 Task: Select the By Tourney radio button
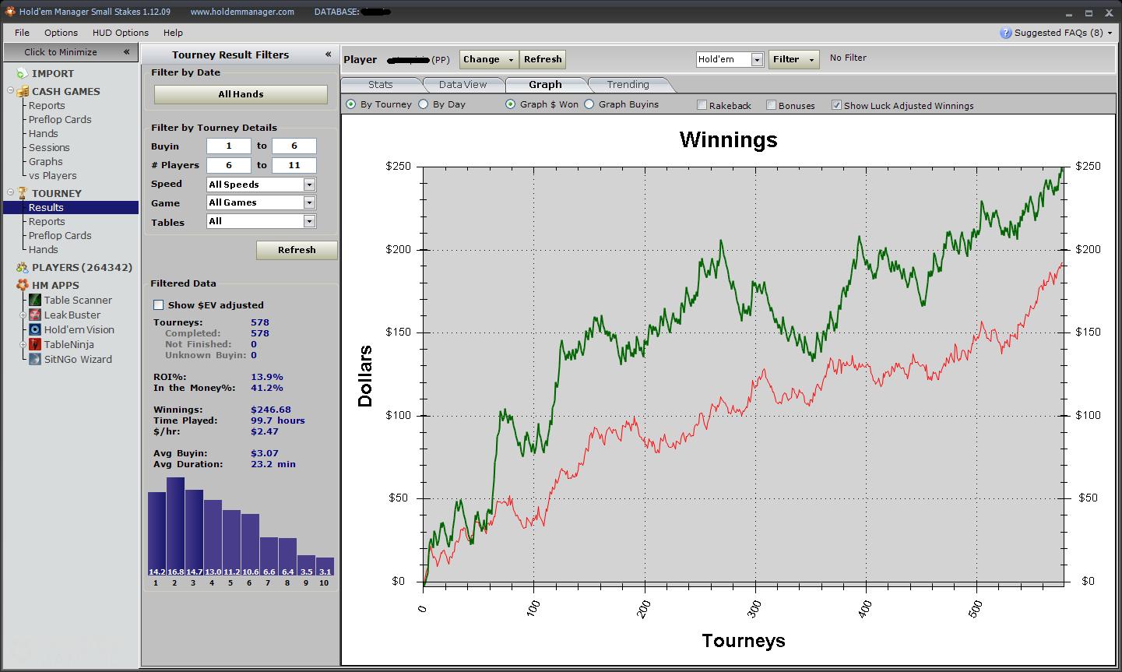350,104
